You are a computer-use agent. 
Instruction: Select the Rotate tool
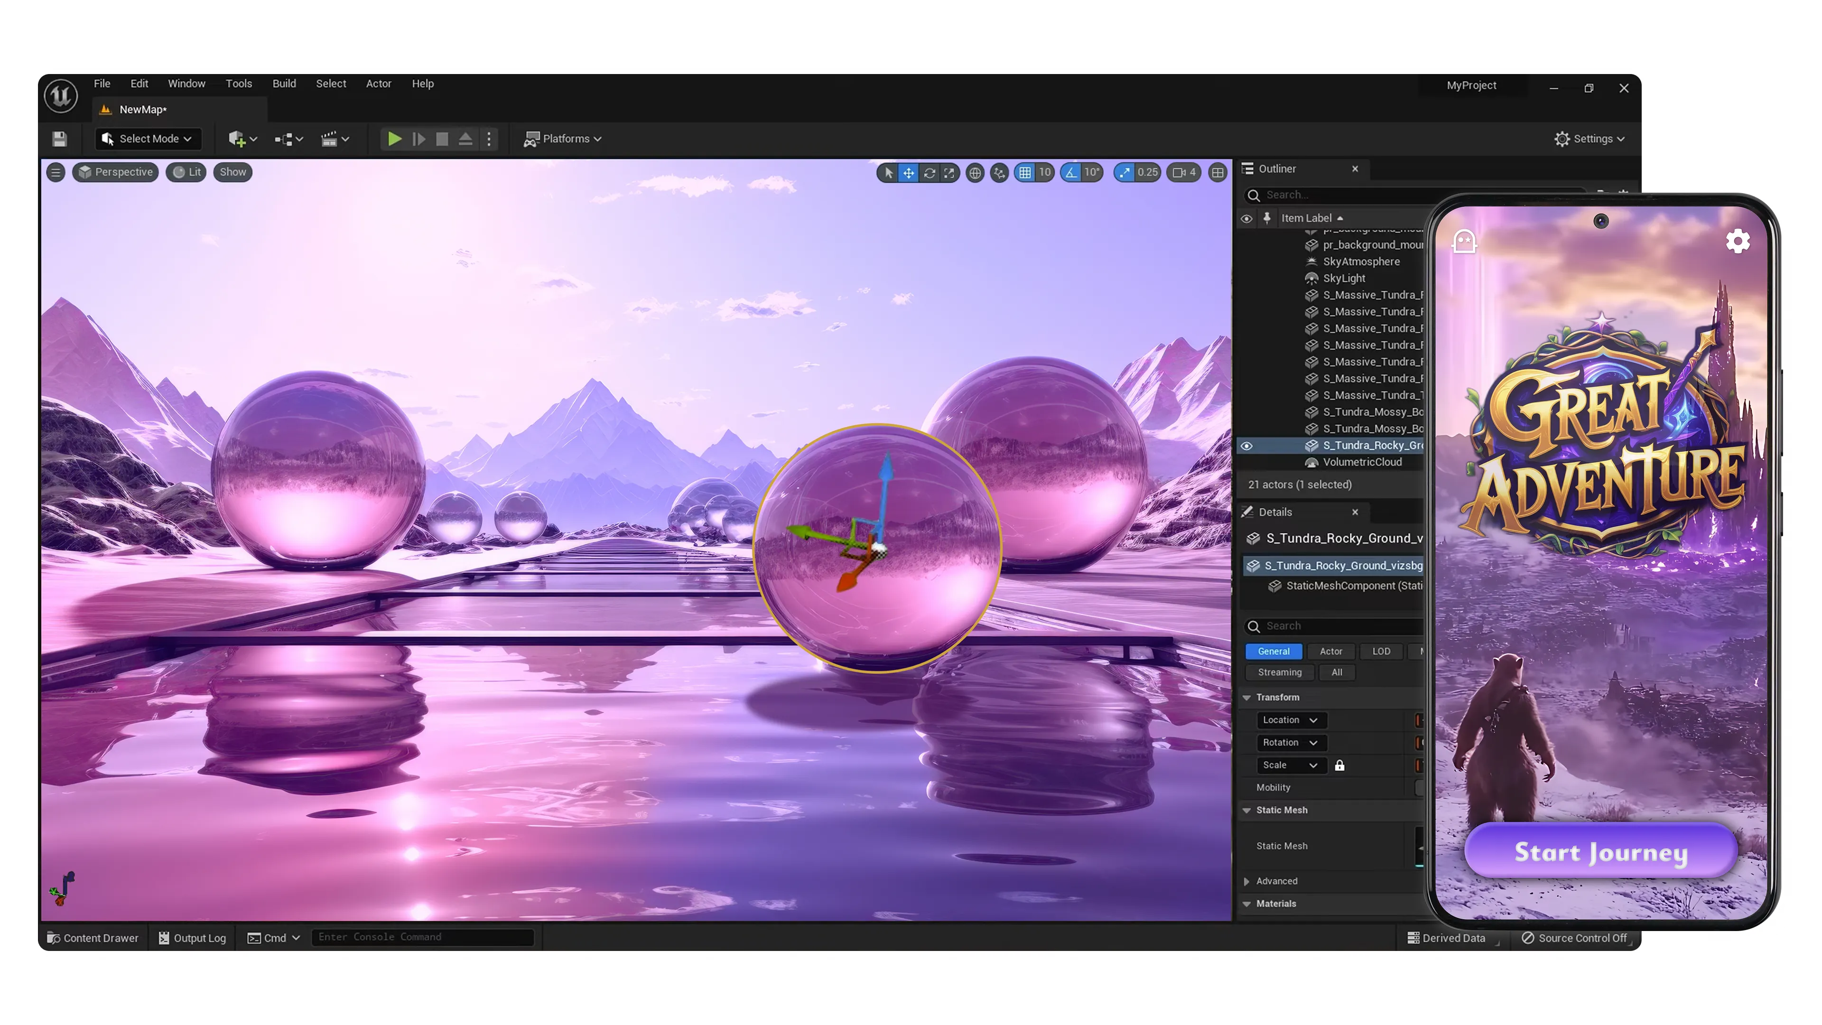pos(930,173)
